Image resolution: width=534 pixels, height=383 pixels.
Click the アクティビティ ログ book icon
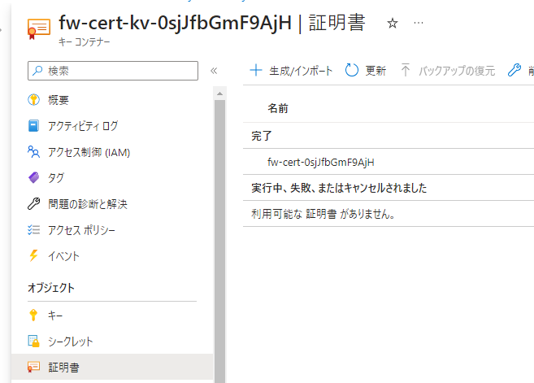click(33, 126)
